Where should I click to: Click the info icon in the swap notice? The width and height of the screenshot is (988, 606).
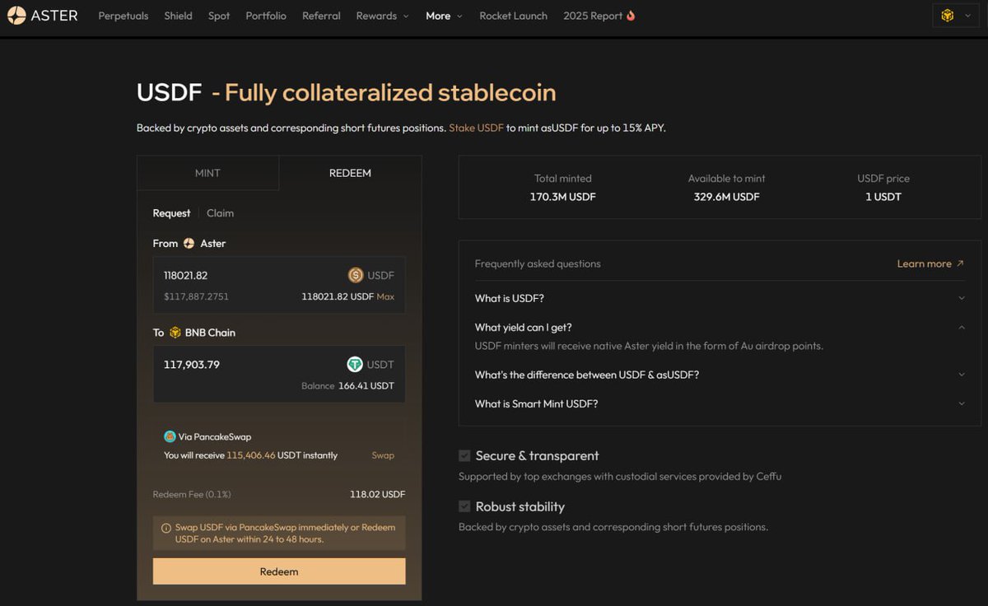click(166, 528)
